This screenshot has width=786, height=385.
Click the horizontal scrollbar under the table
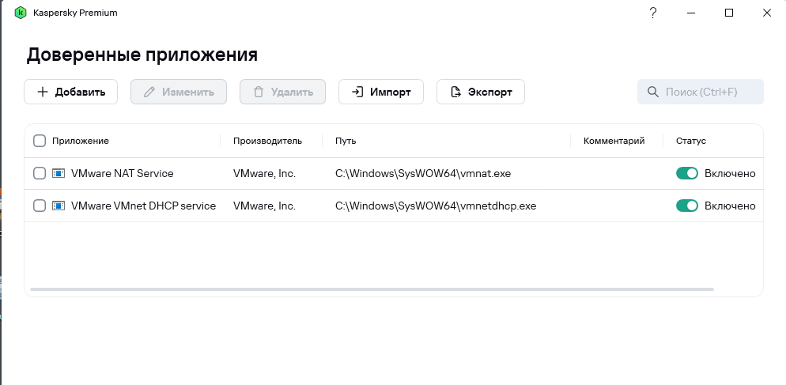click(x=372, y=289)
